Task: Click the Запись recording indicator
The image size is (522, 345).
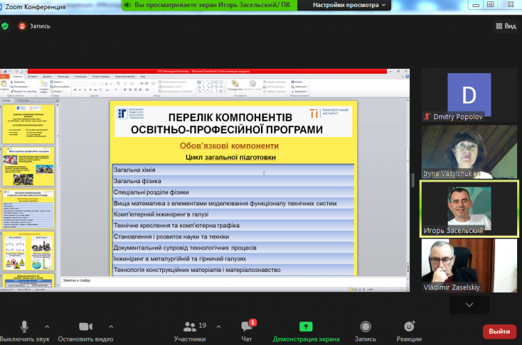Action: [35, 26]
